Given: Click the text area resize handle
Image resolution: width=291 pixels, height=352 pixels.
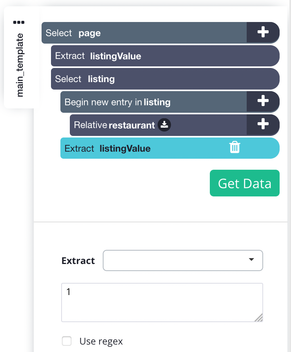Looking at the screenshot, I should coord(259,318).
